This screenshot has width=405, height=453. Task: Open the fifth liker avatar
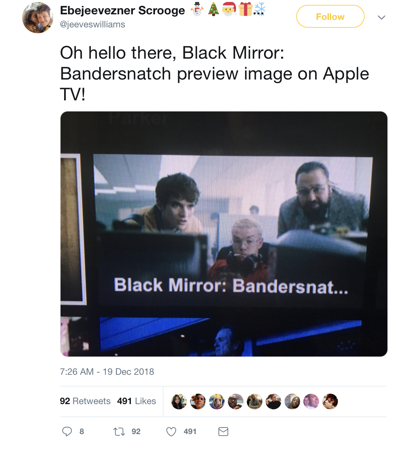pyautogui.click(x=255, y=402)
